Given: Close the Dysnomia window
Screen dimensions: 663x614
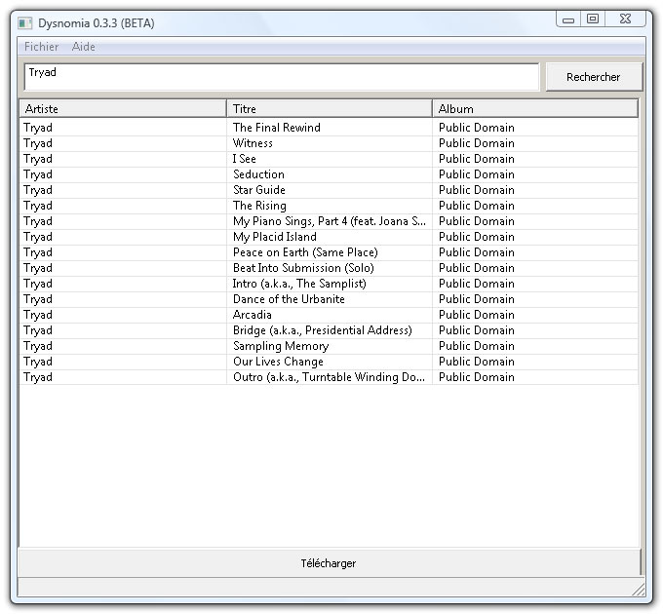Looking at the screenshot, I should pos(625,19).
